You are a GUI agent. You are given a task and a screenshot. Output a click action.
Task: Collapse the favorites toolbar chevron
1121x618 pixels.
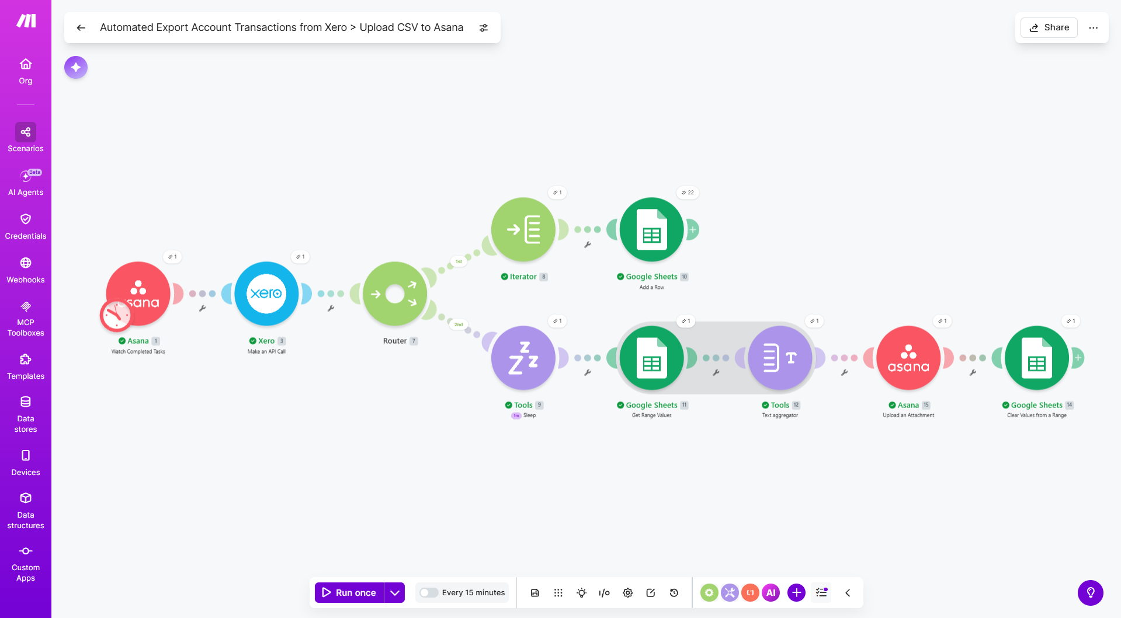tap(848, 593)
